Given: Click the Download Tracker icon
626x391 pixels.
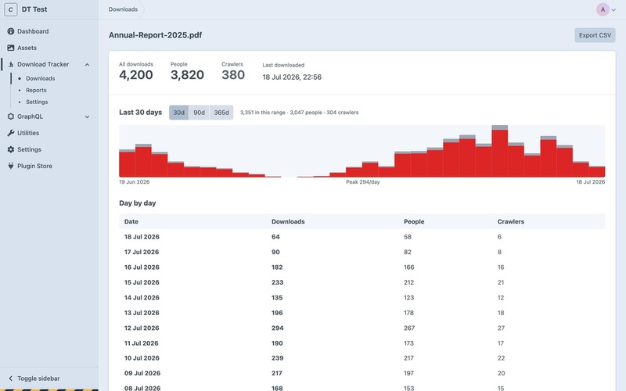Looking at the screenshot, I should point(11,64).
